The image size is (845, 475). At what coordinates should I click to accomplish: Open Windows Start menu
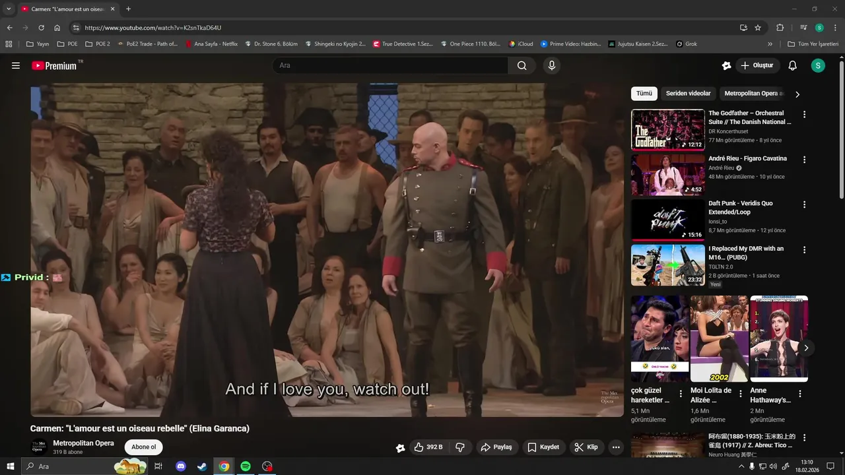point(11,466)
